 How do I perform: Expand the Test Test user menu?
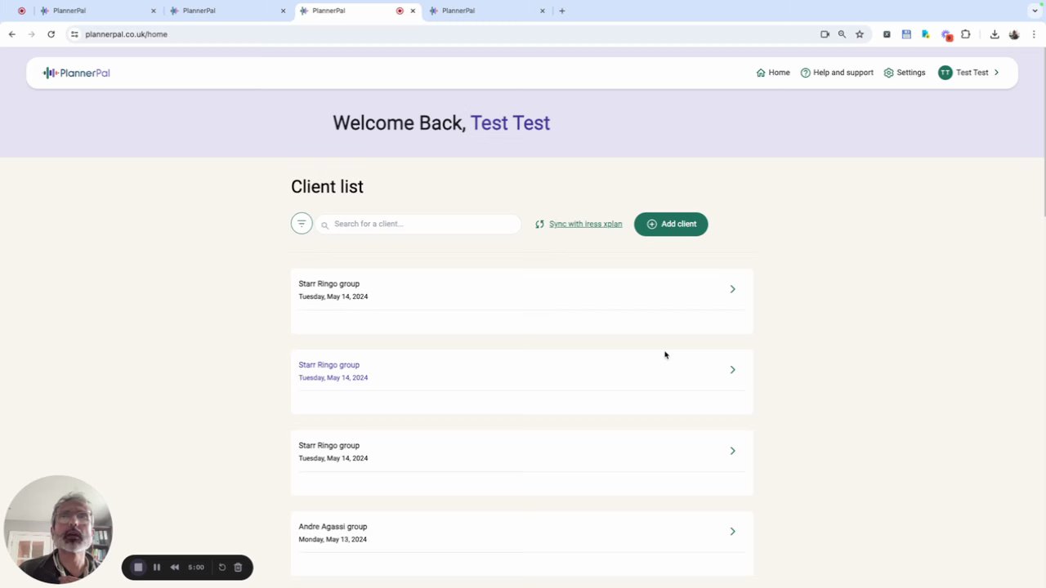[x=969, y=73]
